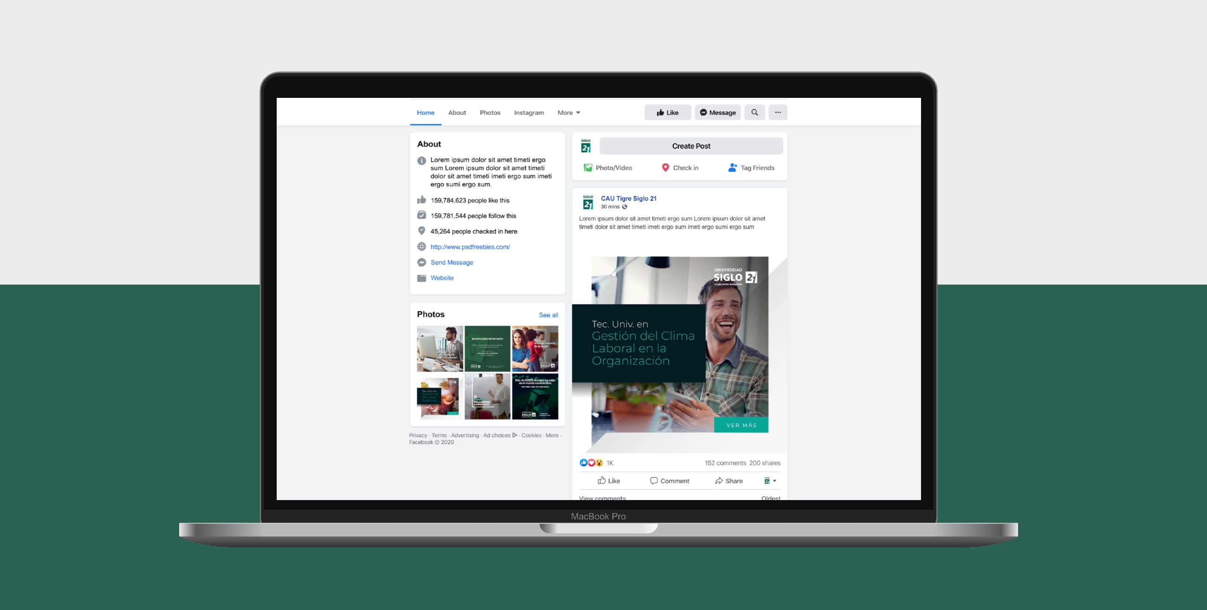Click the VER MÁS teal button on ad

coord(741,425)
